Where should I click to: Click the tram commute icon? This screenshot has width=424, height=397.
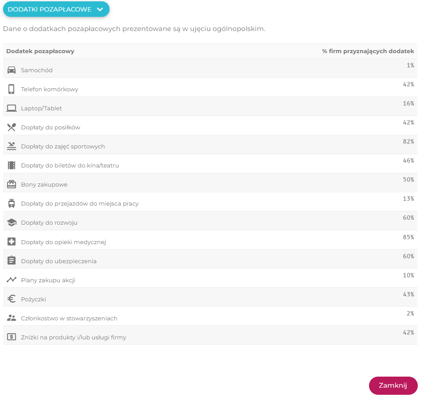coord(12,203)
